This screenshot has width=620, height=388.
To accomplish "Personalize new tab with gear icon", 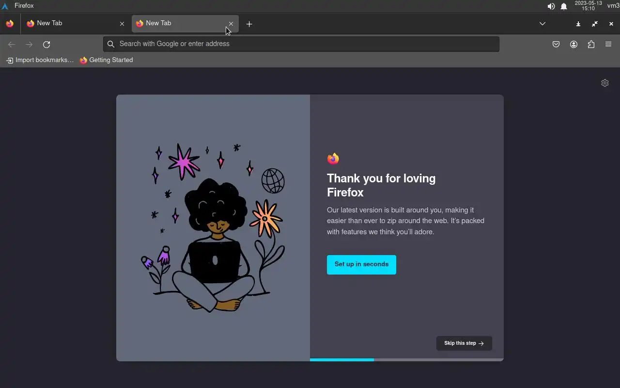I will coord(604,83).
